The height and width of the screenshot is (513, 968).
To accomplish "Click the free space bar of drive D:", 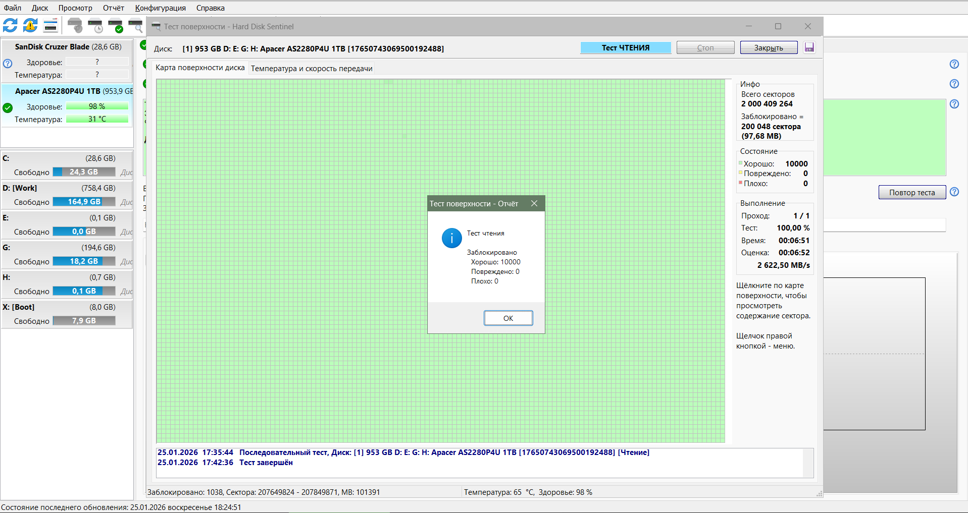I will click(x=84, y=201).
